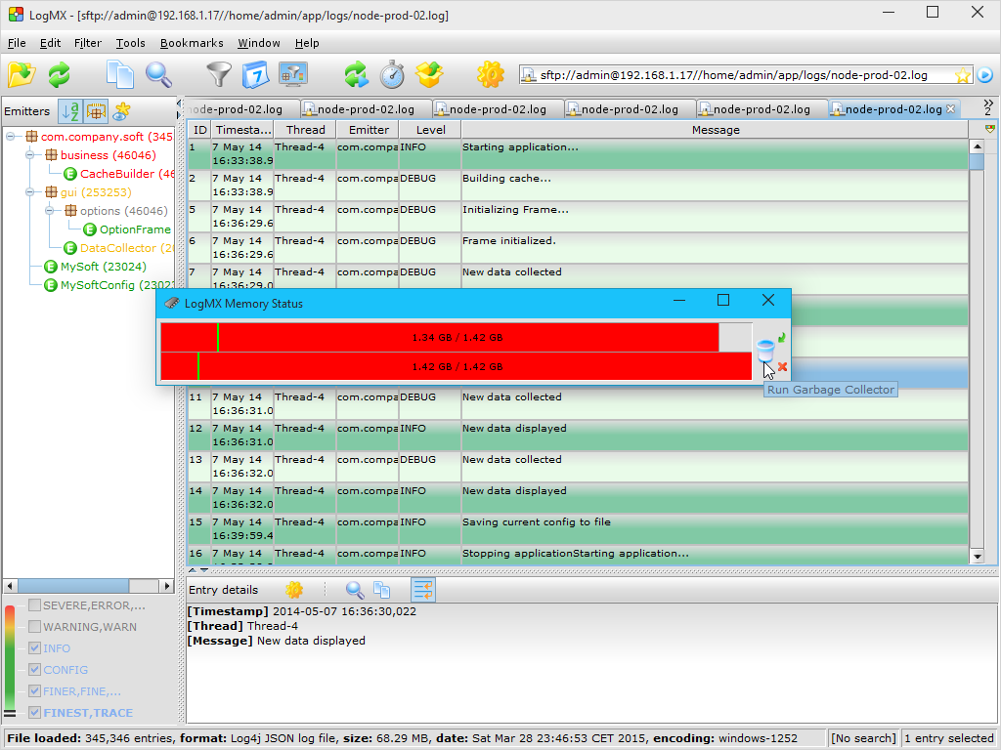1001x750 pixels.
Task: Open the Filter menu
Action: click(x=87, y=43)
